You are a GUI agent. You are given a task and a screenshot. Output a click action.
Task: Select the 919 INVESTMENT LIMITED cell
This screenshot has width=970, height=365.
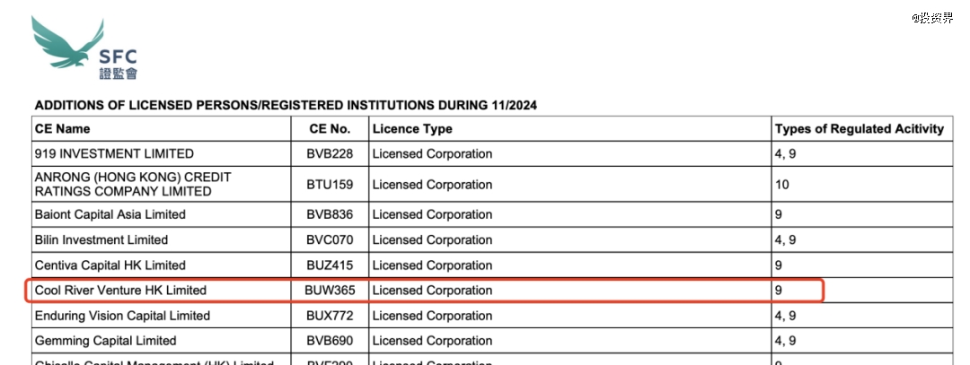(x=114, y=153)
